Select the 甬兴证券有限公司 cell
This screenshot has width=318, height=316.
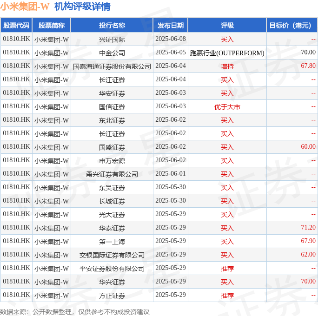(112, 174)
